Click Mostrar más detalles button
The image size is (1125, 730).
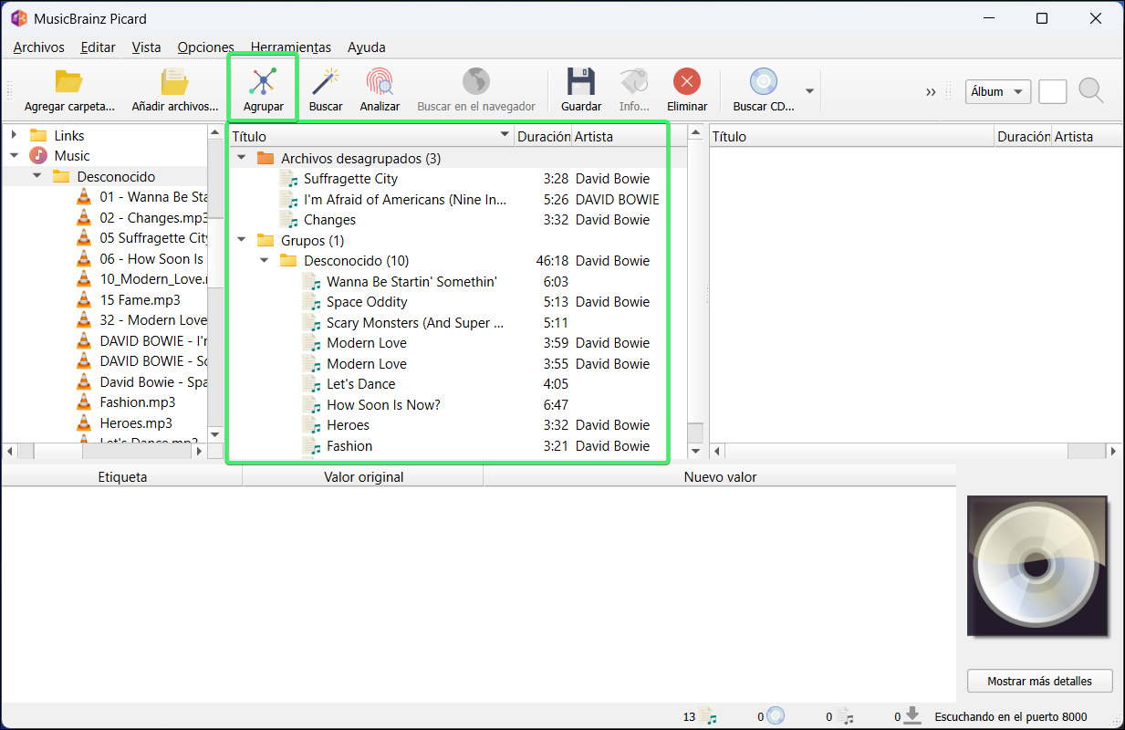pos(1041,681)
